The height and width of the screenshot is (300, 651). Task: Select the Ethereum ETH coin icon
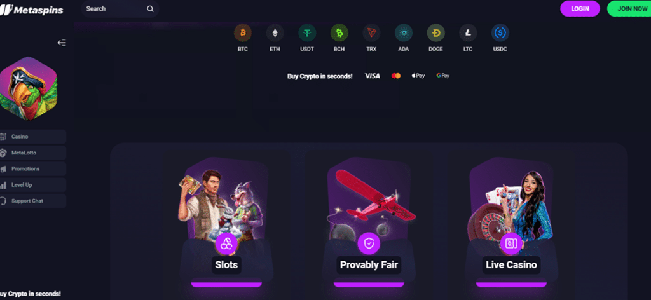[275, 33]
